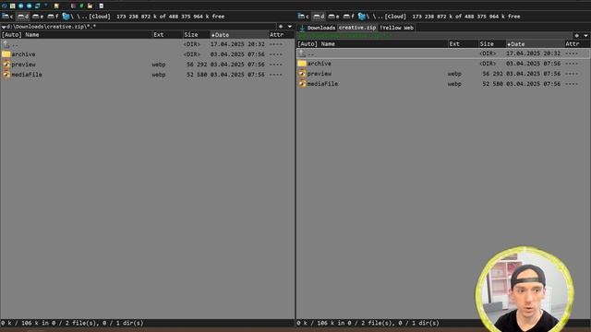Select drive e in the left panel
The width and height of the screenshot is (591, 332).
pyautogui.click(x=38, y=17)
